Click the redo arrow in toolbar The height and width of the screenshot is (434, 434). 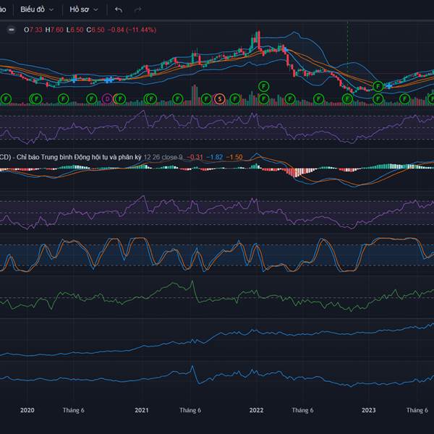tap(137, 10)
